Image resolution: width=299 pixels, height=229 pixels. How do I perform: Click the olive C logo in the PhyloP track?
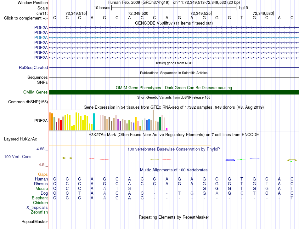coord(67,158)
